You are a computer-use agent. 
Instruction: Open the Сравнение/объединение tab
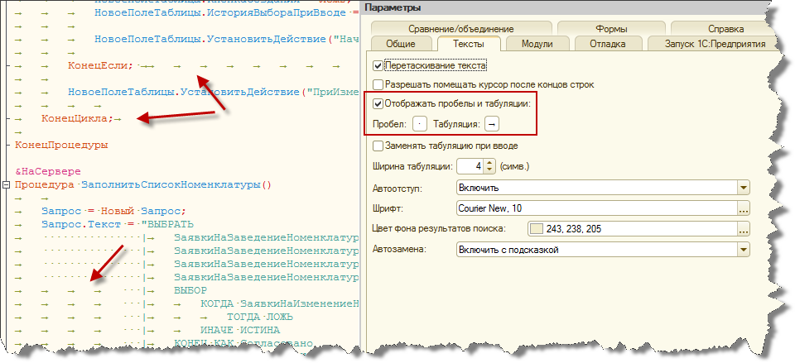tap(461, 29)
